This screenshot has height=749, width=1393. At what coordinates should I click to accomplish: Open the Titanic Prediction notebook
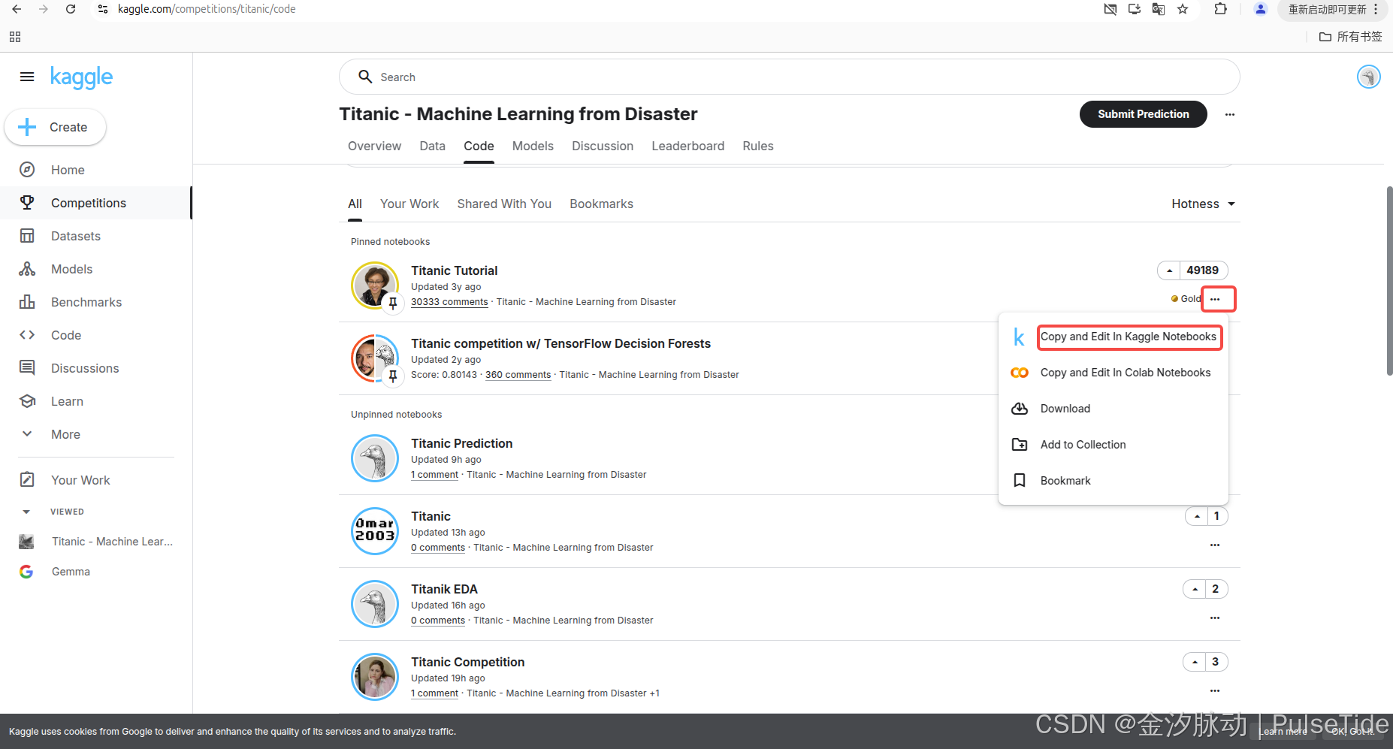click(x=461, y=443)
